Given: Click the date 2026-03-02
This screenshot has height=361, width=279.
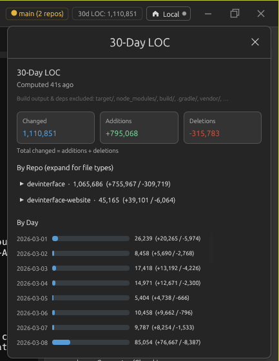Looking at the screenshot, I should click(32, 254).
